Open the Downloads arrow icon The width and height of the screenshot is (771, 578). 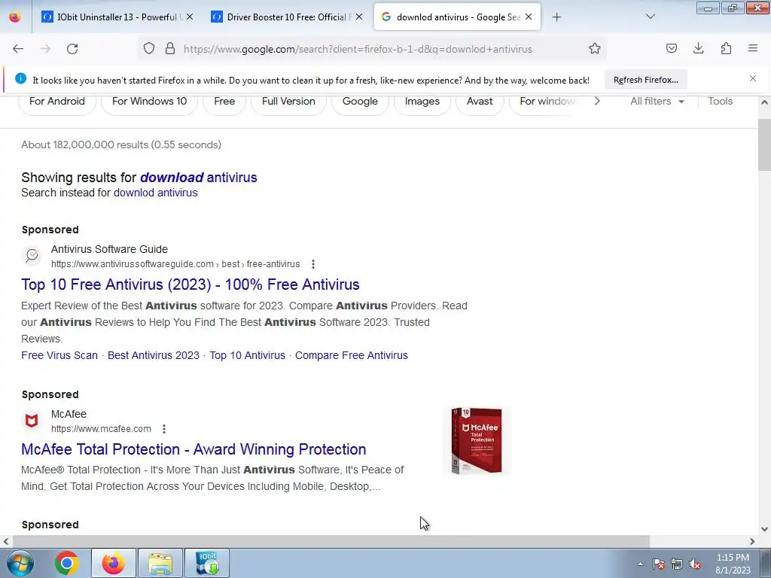pyautogui.click(x=698, y=48)
